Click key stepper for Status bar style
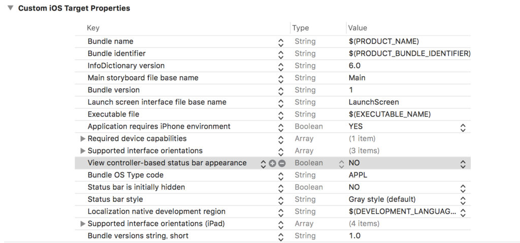The width and height of the screenshot is (520, 243). click(280, 200)
